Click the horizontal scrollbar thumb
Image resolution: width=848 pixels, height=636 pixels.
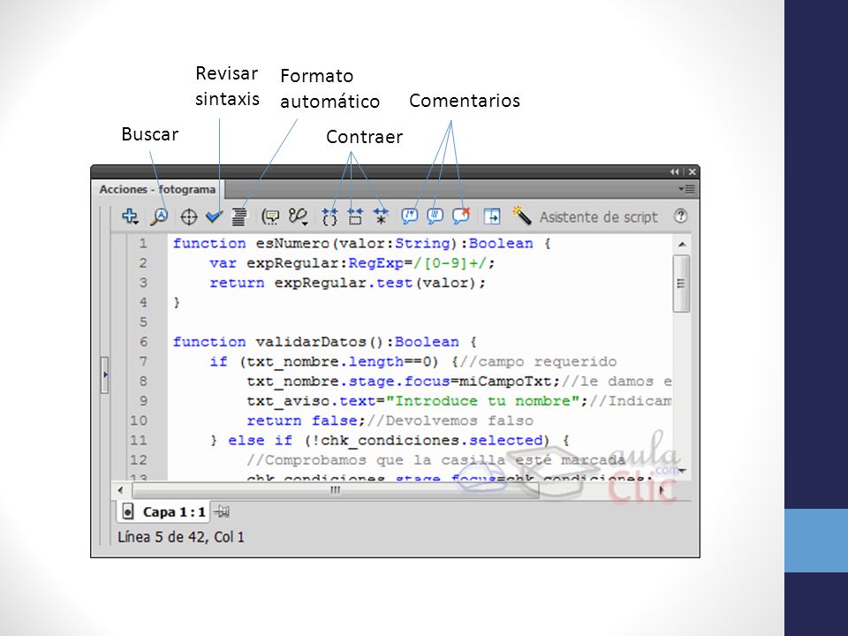pyautogui.click(x=336, y=490)
